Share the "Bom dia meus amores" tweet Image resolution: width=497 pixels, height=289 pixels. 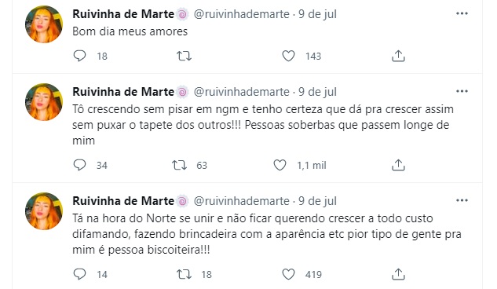(398, 56)
